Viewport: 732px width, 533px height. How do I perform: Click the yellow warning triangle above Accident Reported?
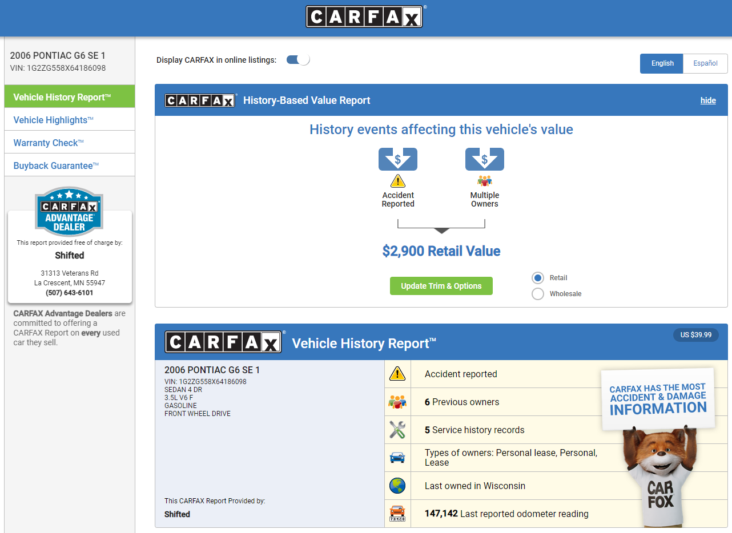(398, 181)
